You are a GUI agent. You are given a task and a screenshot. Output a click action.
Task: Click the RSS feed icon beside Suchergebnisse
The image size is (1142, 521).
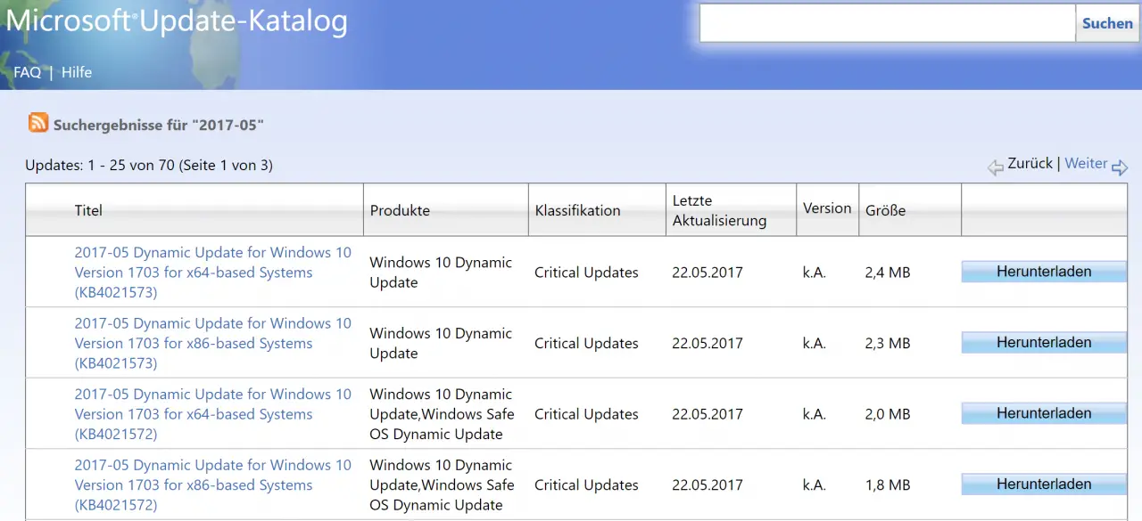38,123
